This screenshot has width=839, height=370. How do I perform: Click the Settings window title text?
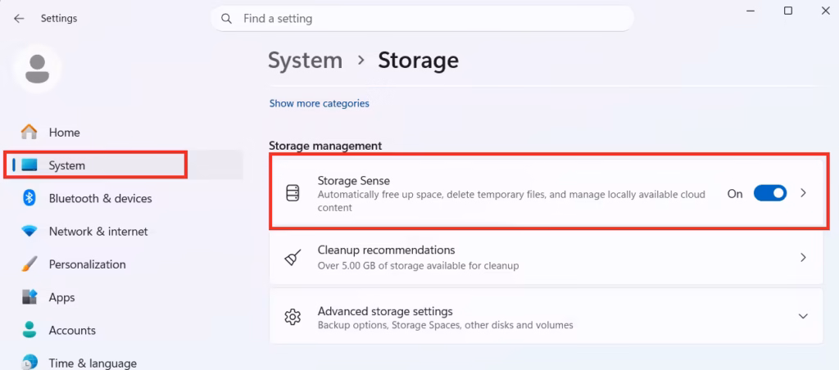[x=59, y=18]
